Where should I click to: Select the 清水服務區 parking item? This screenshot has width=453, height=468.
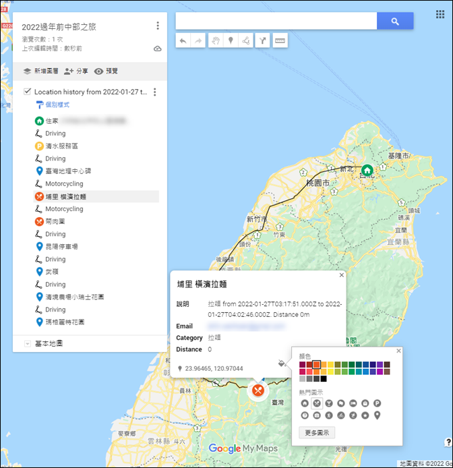[96, 146]
